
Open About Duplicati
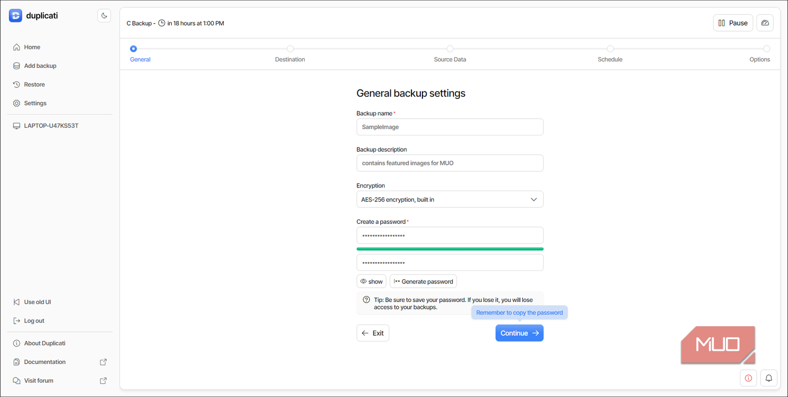point(45,343)
